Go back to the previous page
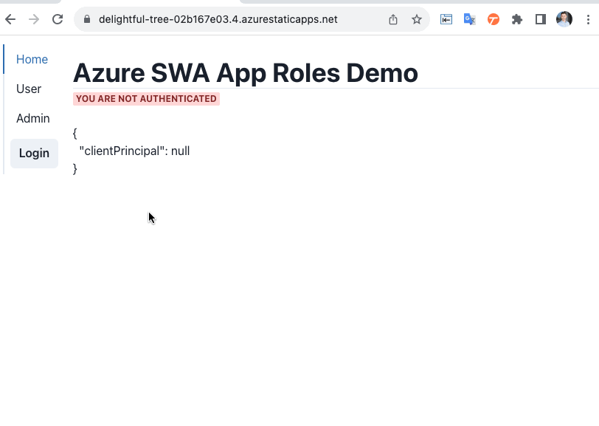599x426 pixels. tap(10, 19)
